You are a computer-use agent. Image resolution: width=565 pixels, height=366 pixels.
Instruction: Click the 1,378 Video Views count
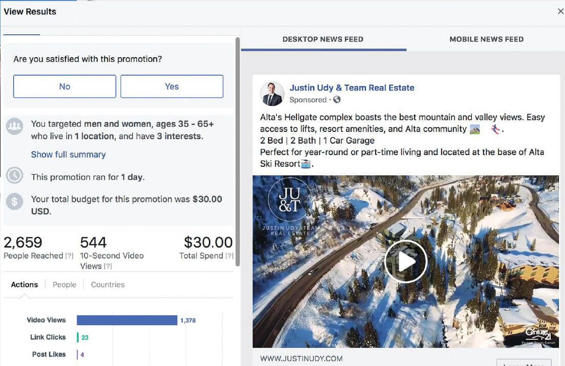coord(188,321)
